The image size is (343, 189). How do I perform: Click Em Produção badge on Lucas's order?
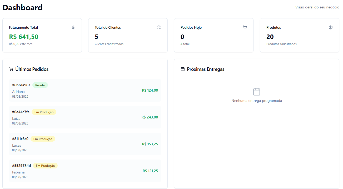click(x=43, y=139)
